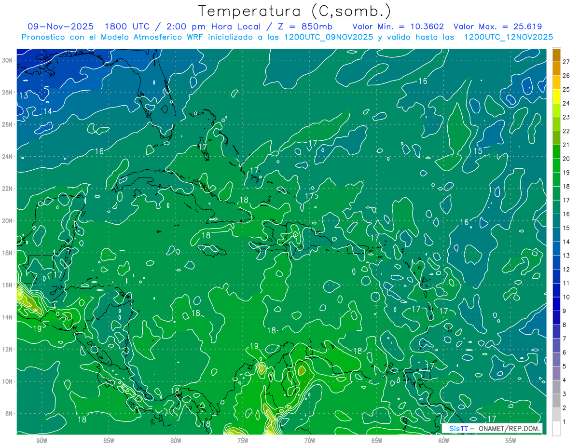The image size is (579, 447).
Task: Click the 14N latitude axis label
Action: point(7,317)
